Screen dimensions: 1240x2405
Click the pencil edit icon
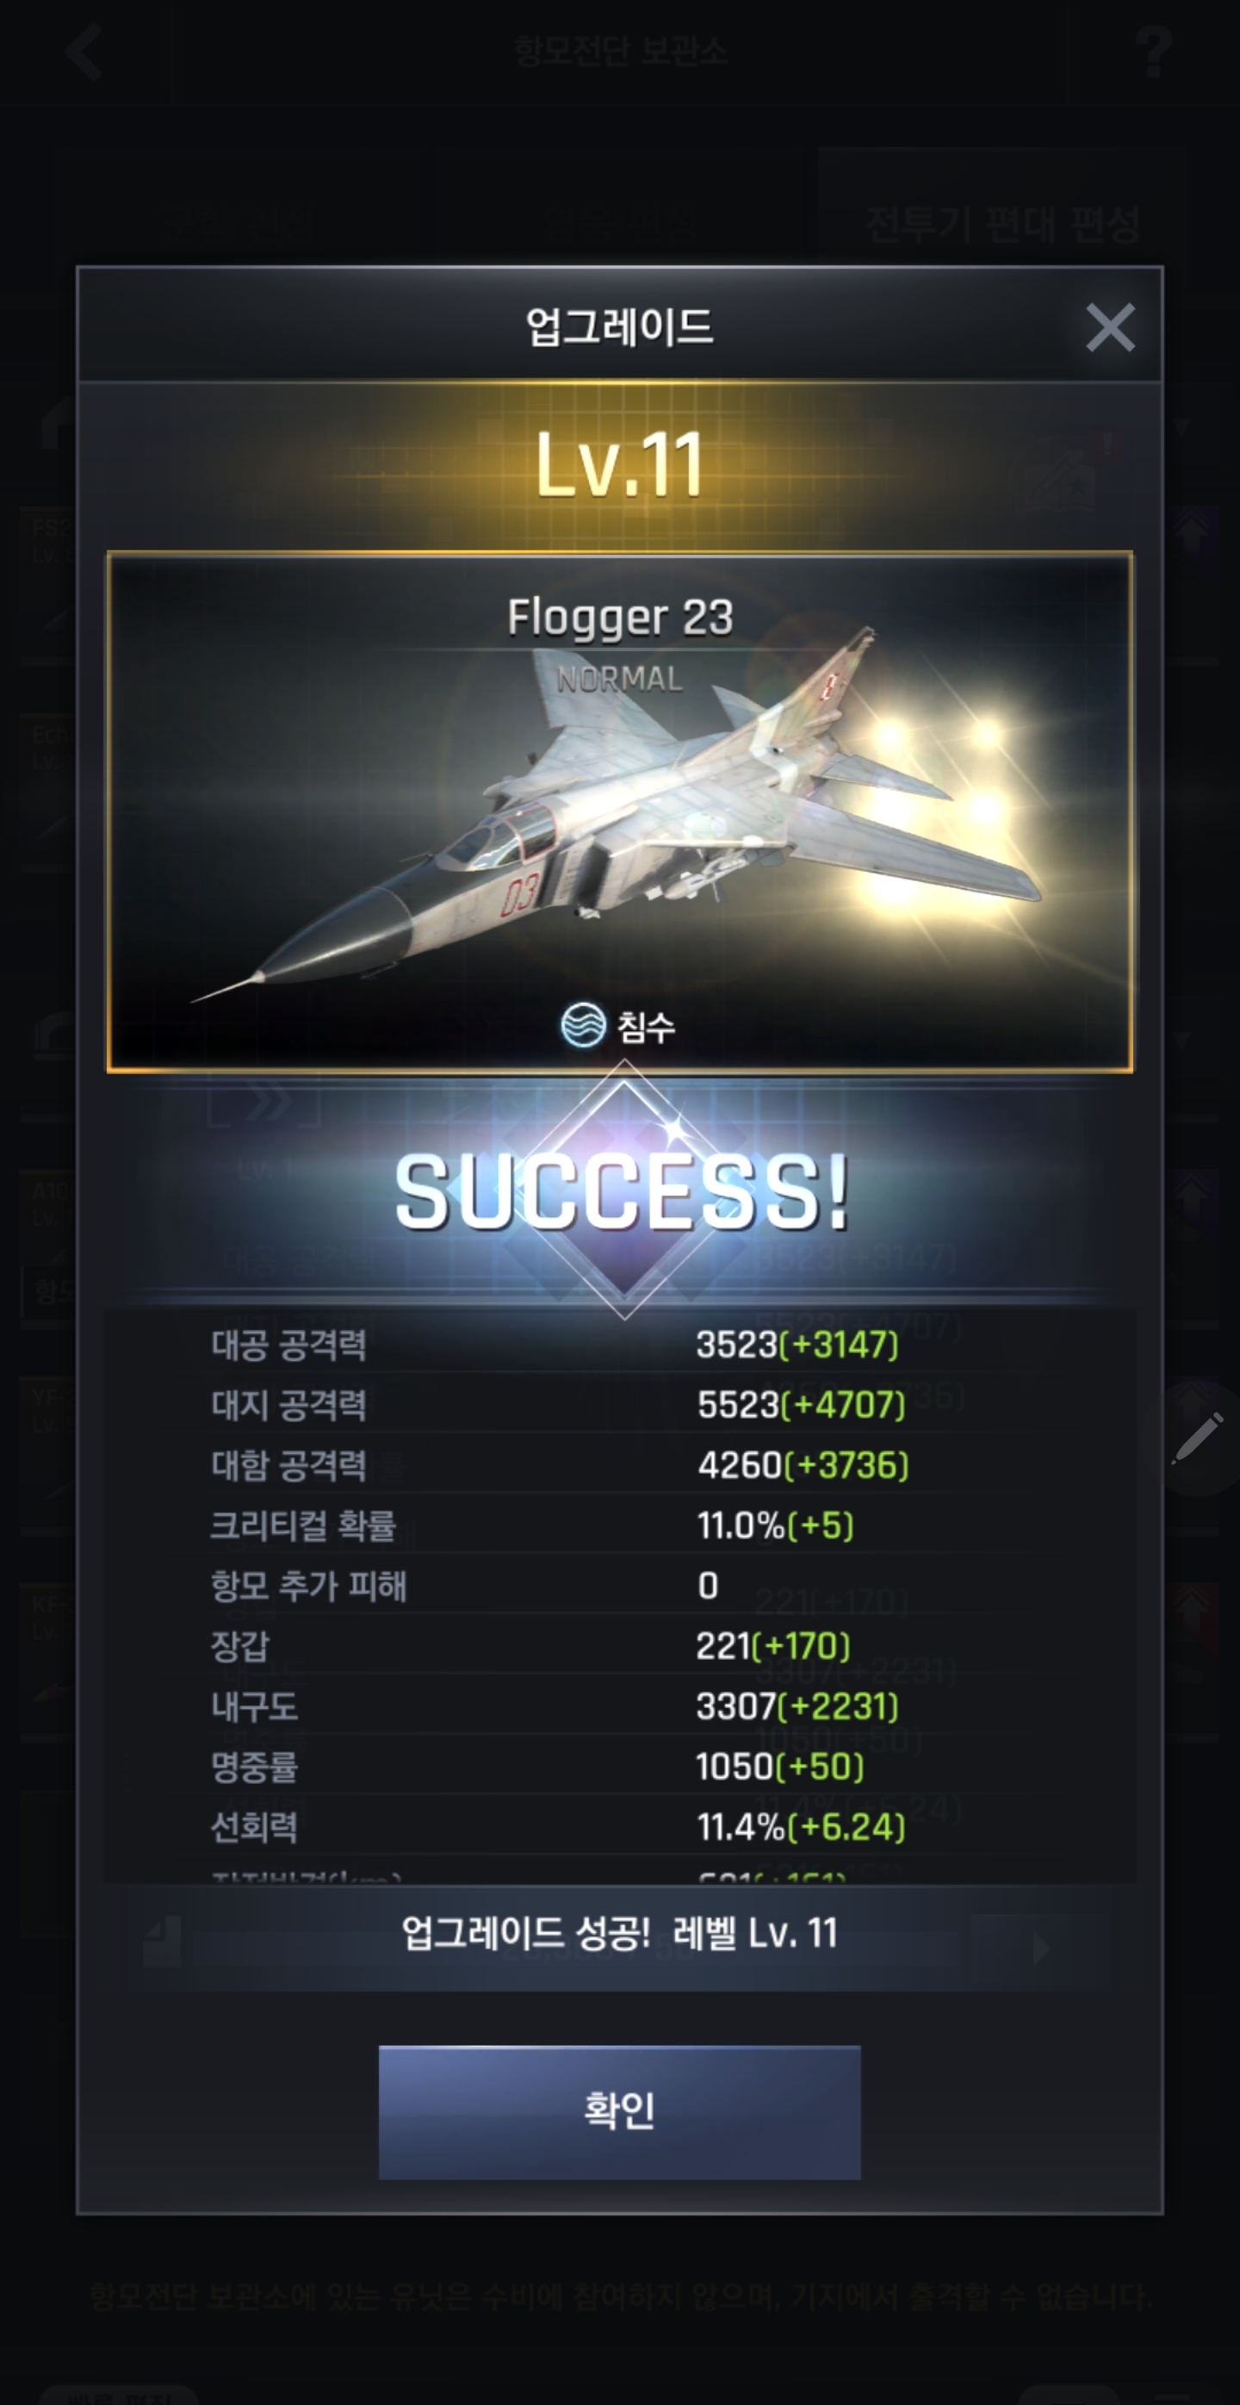click(x=1198, y=1439)
